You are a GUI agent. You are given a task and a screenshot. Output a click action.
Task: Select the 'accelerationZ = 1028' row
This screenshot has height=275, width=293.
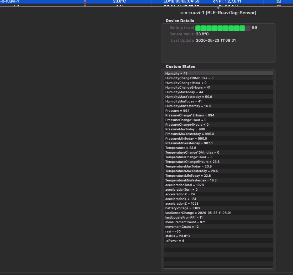pos(218,204)
